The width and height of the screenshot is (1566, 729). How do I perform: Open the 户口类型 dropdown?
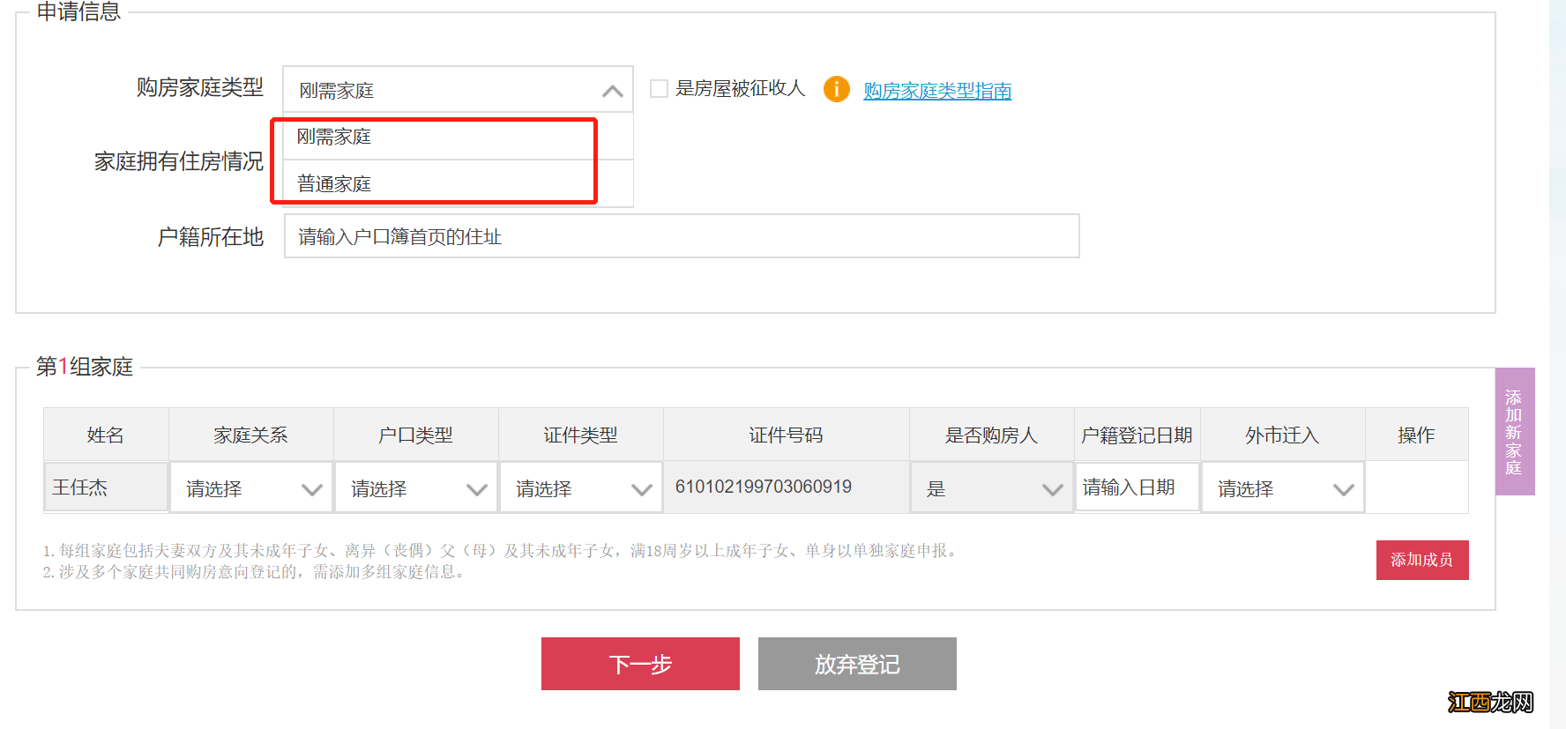(416, 487)
